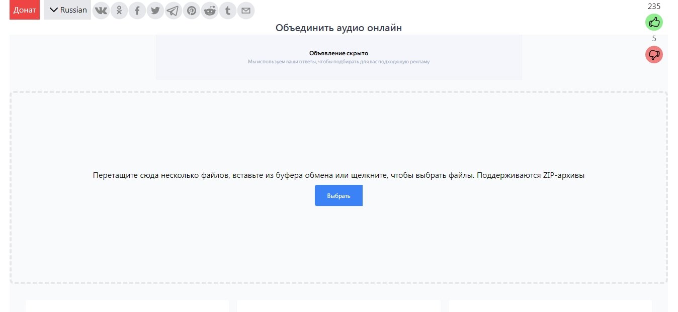Share via the Telegram icon
This screenshot has height=312, width=678.
coord(173,10)
